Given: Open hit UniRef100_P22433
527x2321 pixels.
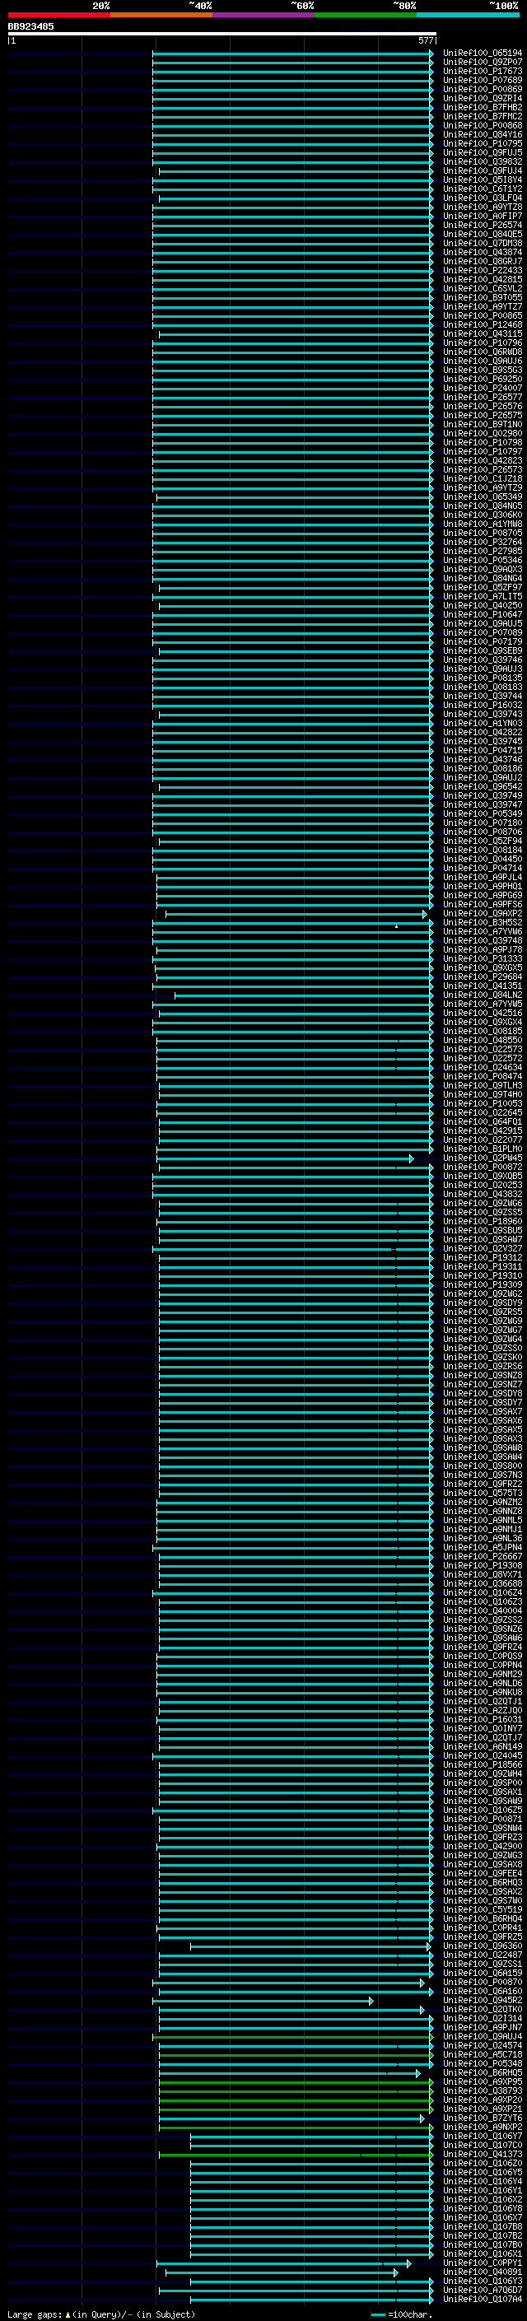Looking at the screenshot, I should pyautogui.click(x=483, y=270).
